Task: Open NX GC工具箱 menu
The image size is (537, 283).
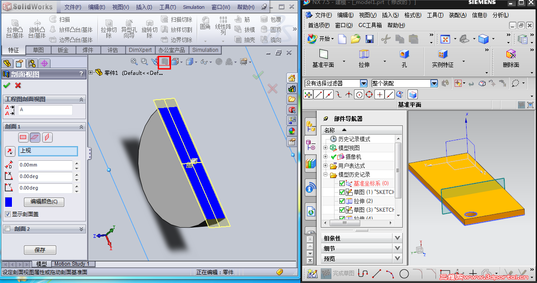Action: tap(370, 25)
